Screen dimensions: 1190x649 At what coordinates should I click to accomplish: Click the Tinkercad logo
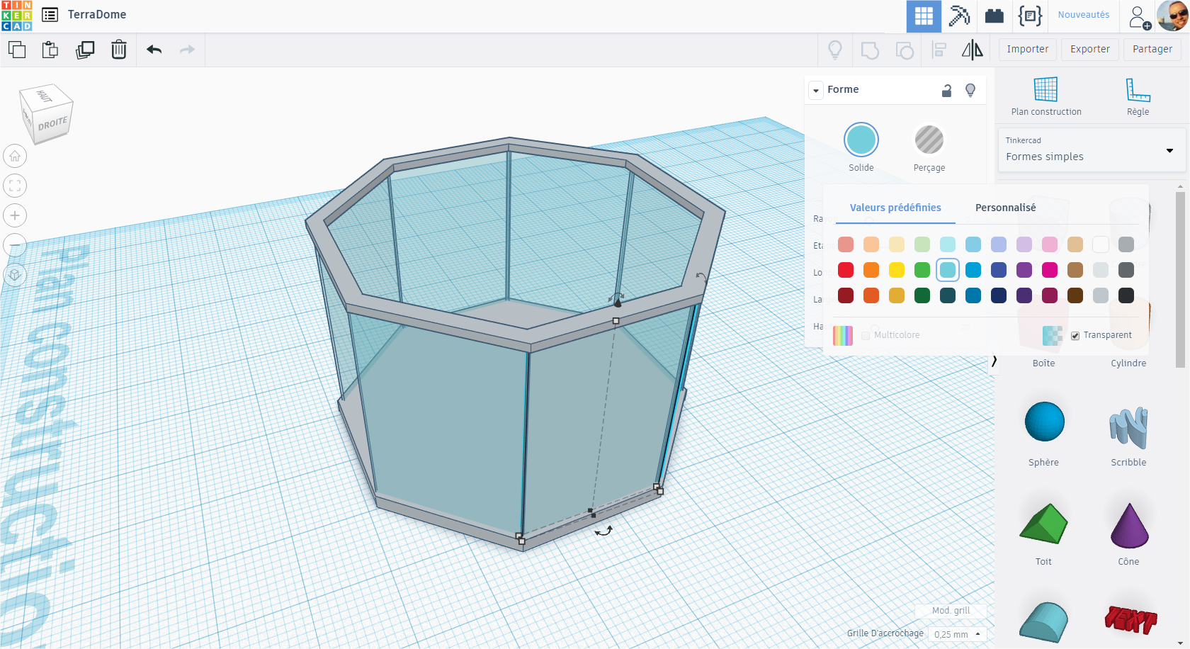(16, 16)
